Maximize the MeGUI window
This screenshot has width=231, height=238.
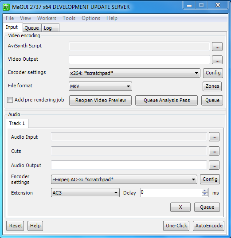(201, 5)
